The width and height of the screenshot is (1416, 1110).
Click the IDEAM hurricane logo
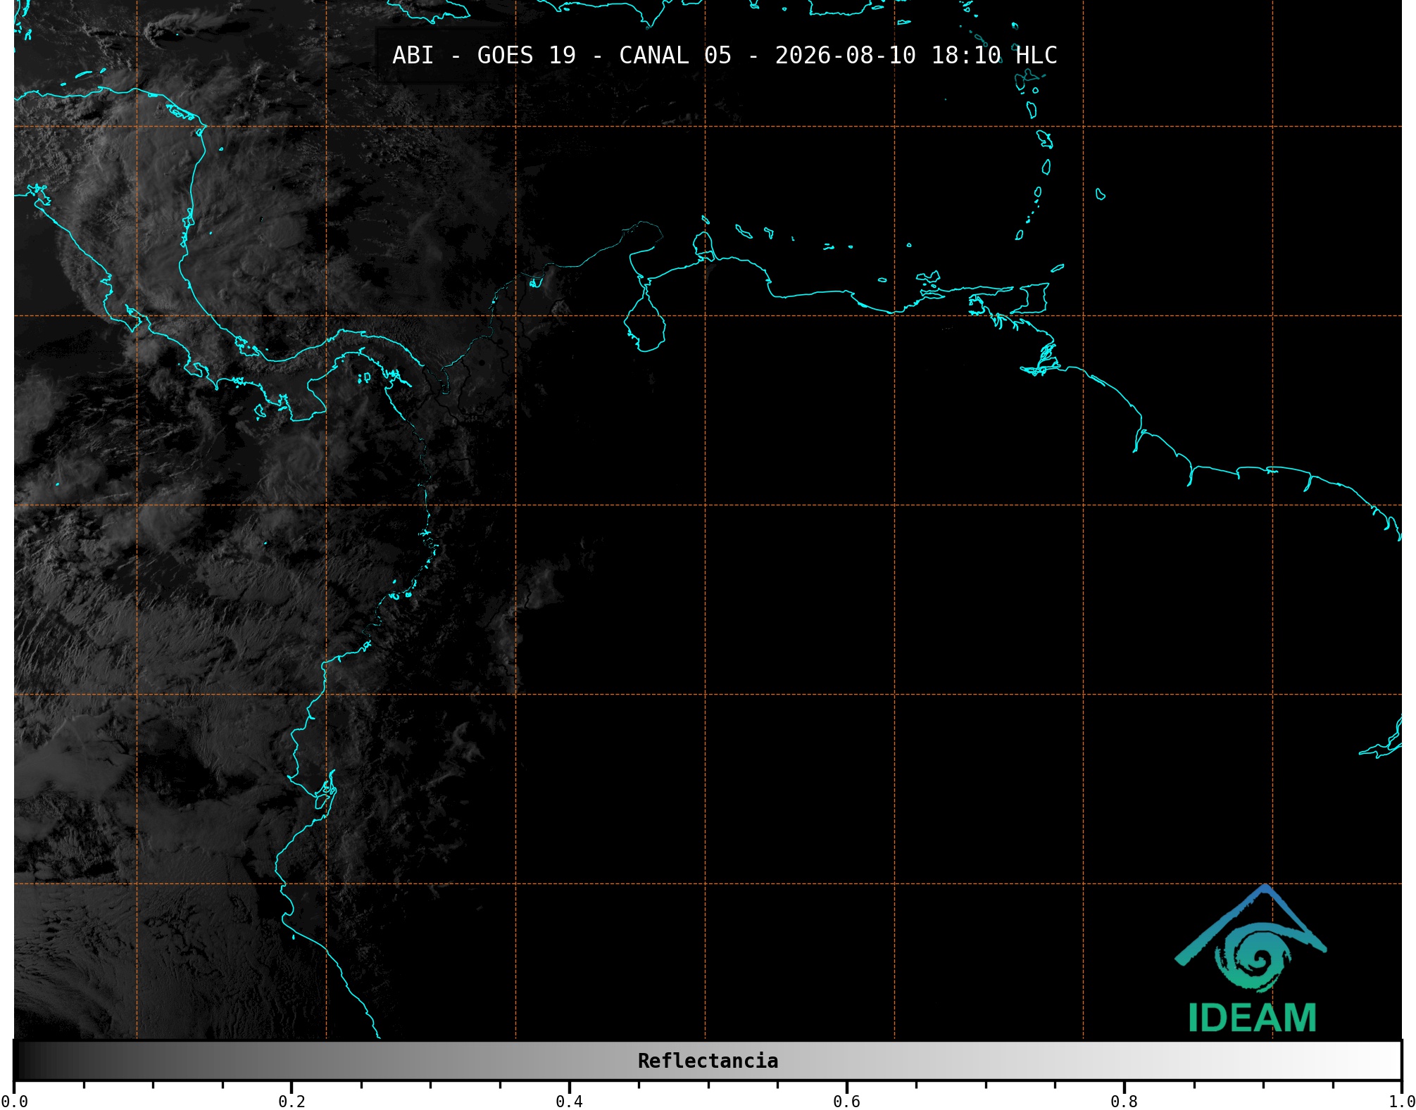pos(1251,938)
